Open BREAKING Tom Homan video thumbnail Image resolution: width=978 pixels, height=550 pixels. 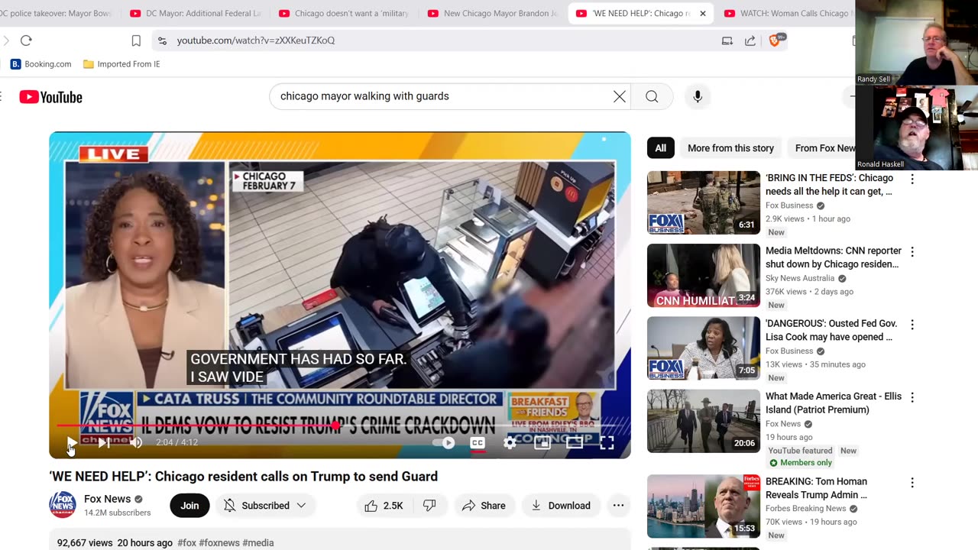click(704, 506)
